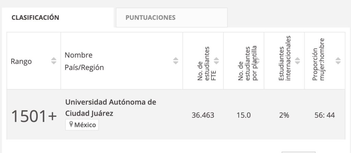351x153 pixels.
Task: Click the 56: 44 ratio value
Action: [325, 115]
